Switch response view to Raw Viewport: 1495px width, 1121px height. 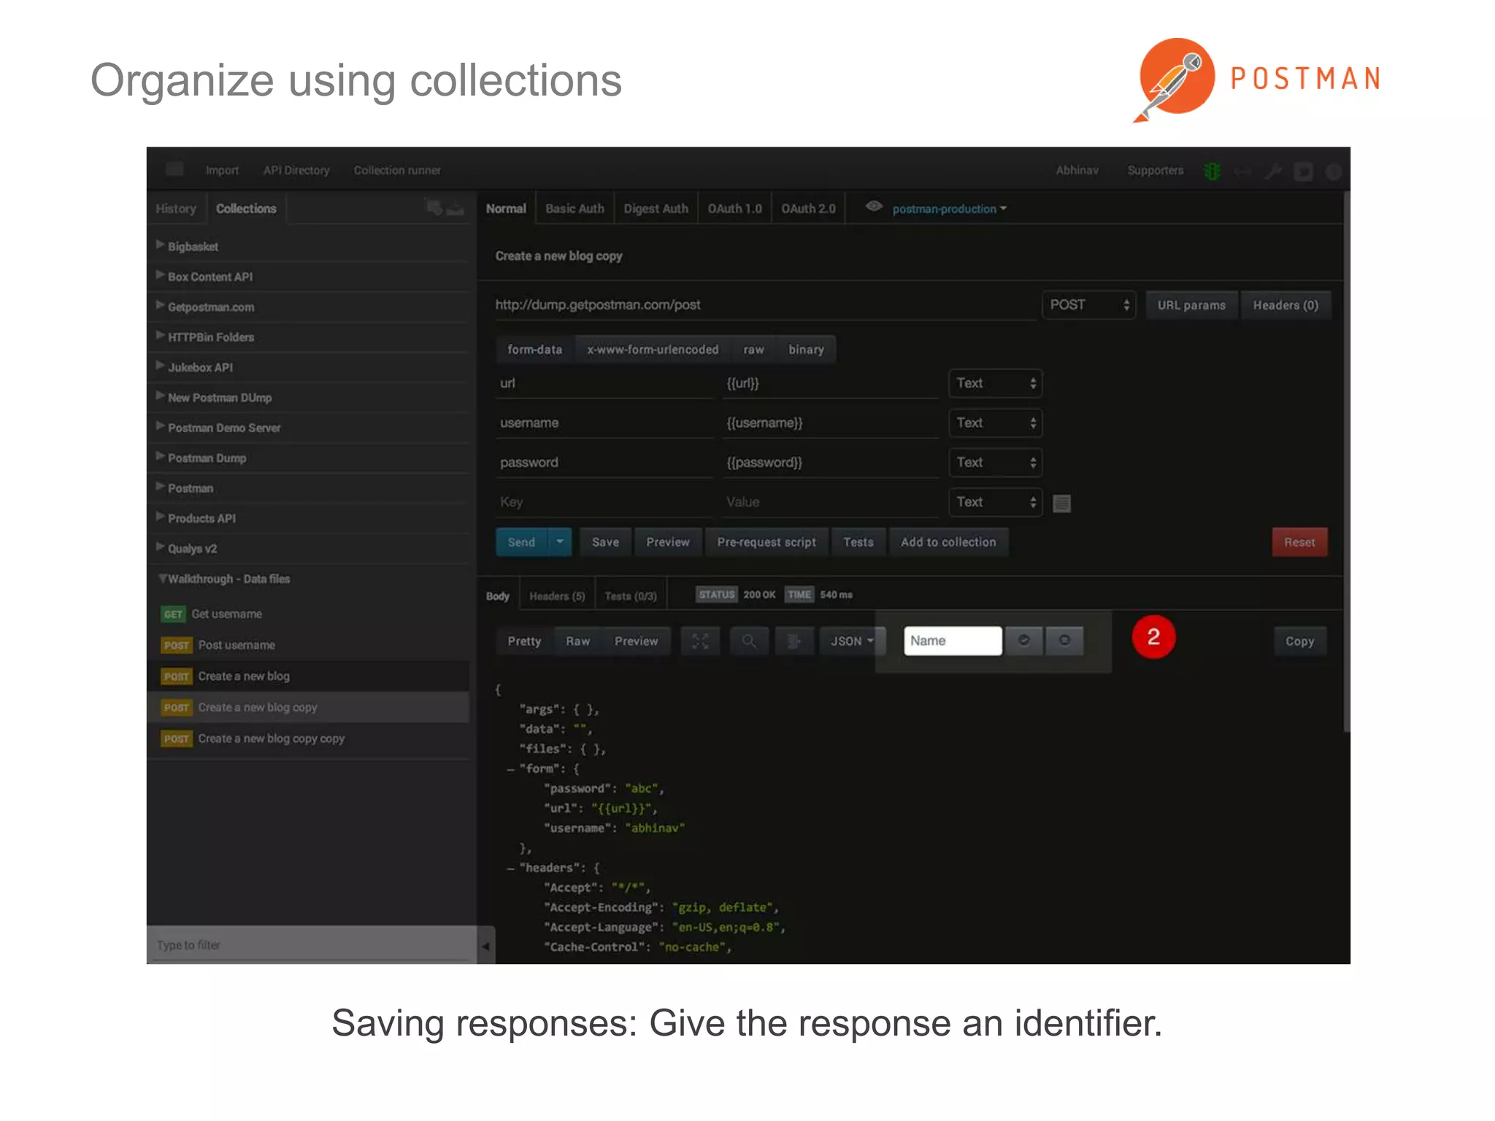pos(578,641)
